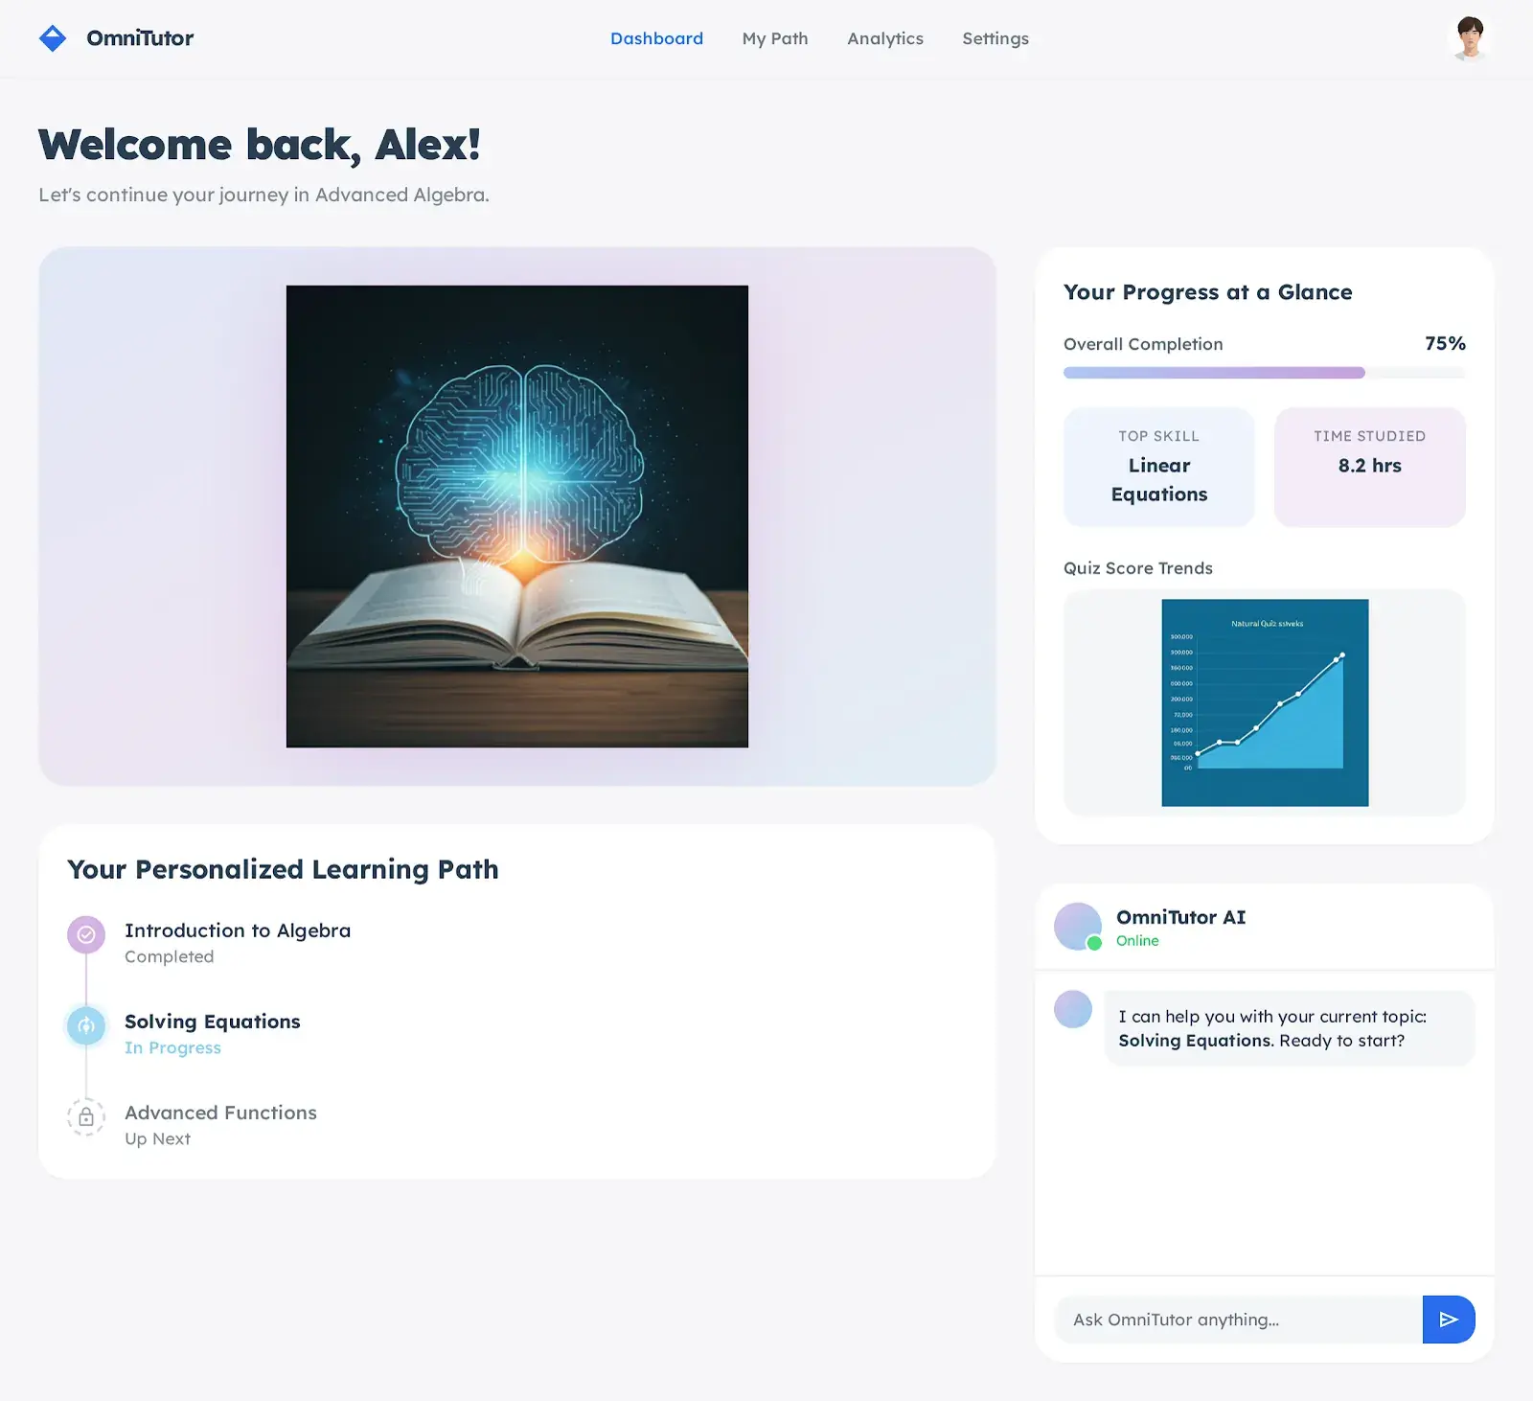Click the Online status label
This screenshot has height=1401, width=1533.
click(x=1137, y=940)
